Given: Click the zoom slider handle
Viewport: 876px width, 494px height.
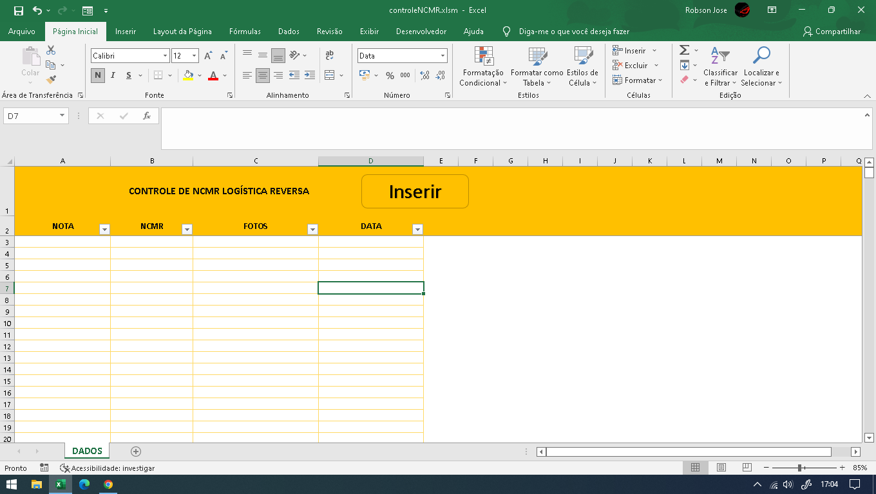Looking at the screenshot, I should click(799, 468).
